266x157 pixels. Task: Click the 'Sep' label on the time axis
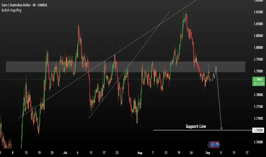tap(208, 153)
